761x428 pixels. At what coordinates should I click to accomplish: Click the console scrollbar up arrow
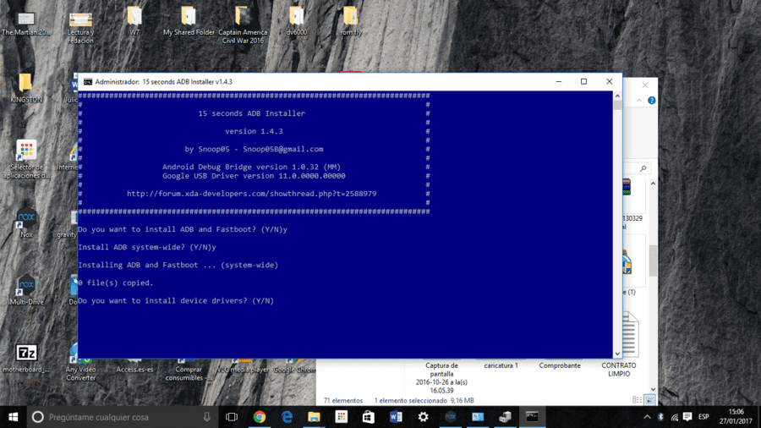tap(617, 96)
